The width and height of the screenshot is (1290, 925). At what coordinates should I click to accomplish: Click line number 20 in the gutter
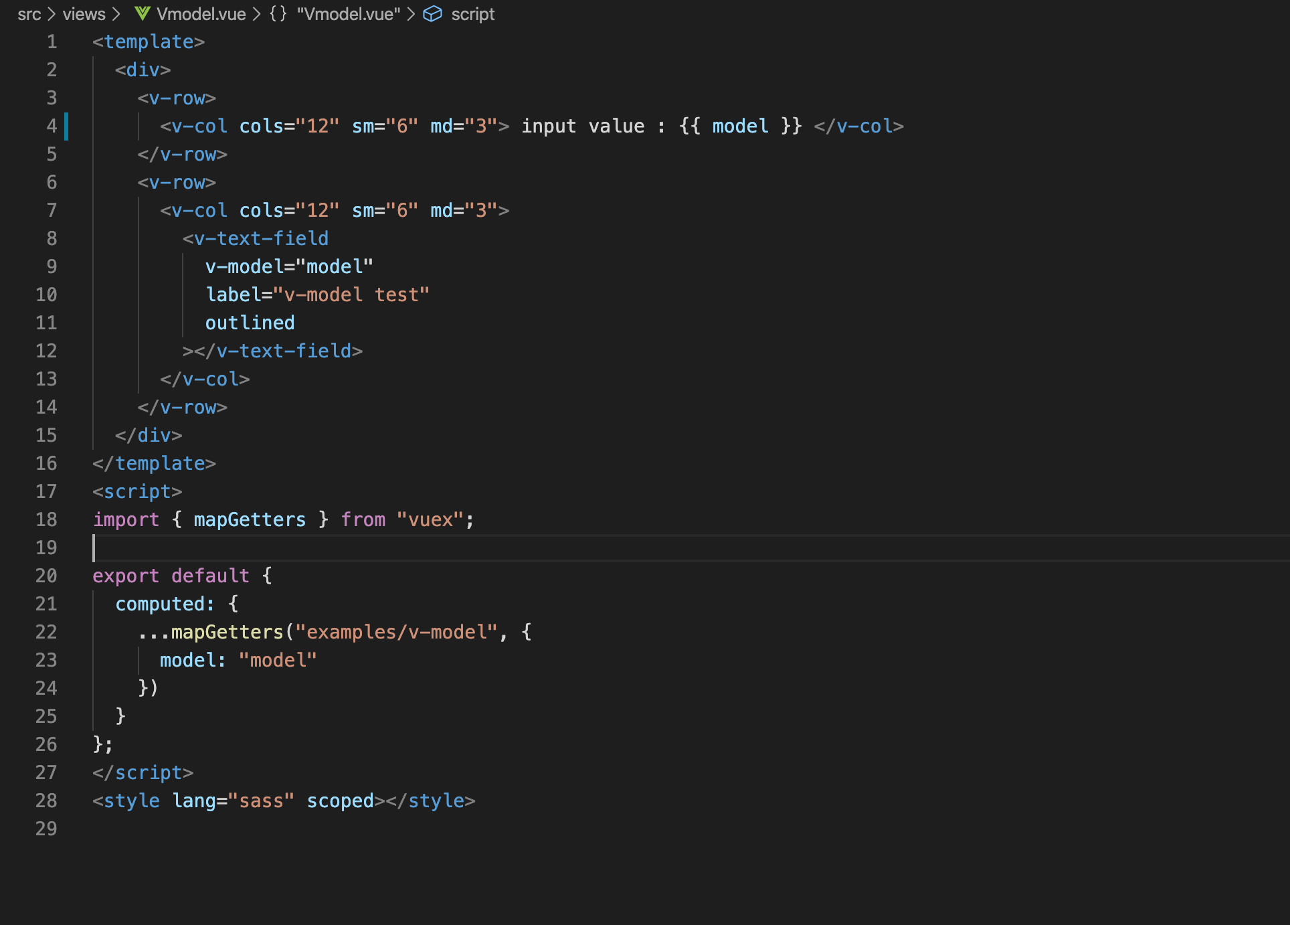tap(46, 576)
